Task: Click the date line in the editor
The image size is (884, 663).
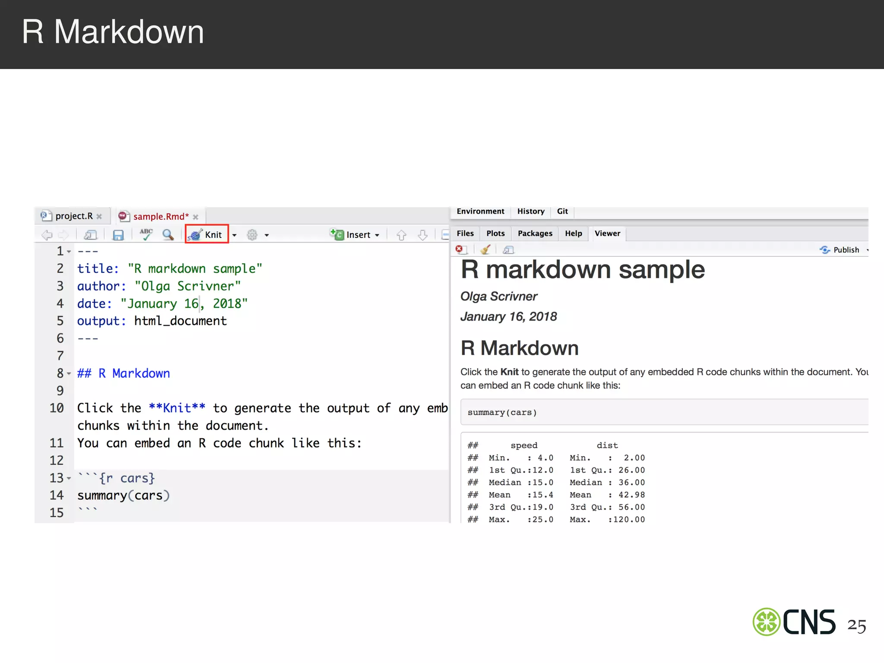Action: pyautogui.click(x=162, y=303)
